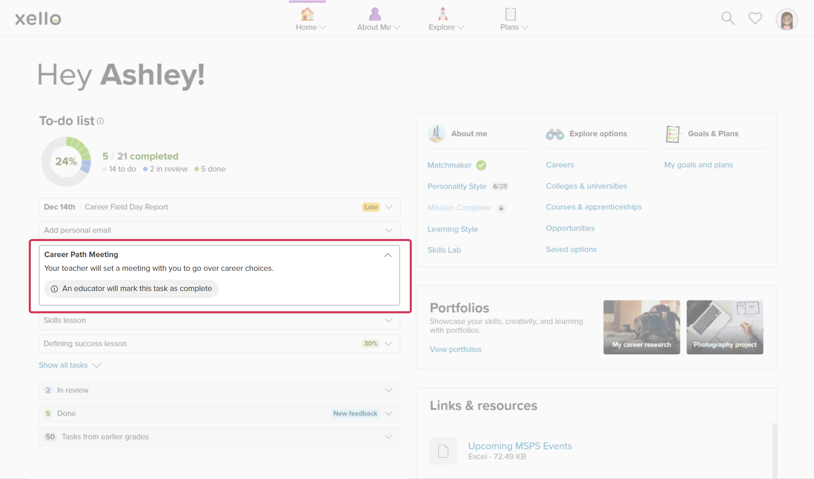
Task: Collapse the Career Path Meeting task
Action: point(387,255)
